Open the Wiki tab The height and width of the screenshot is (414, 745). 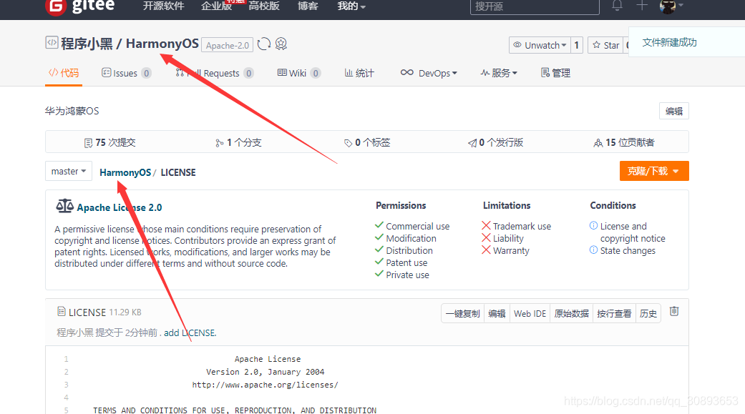(299, 73)
